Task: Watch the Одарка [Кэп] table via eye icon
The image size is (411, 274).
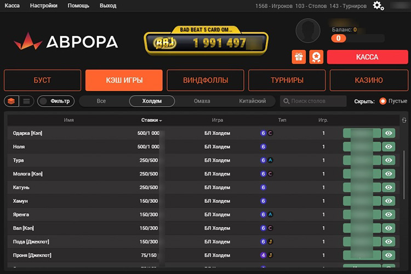Action: 389,133
